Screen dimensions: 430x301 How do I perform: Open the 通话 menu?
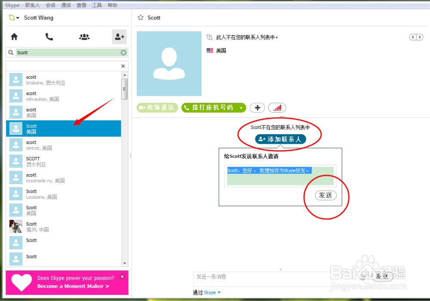(66, 5)
